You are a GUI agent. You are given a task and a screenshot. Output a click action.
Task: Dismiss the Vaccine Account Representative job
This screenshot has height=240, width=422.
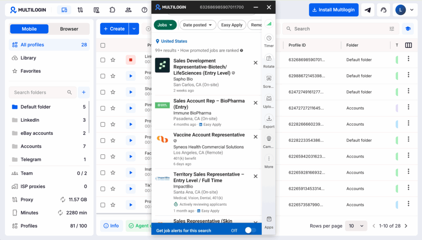coord(256,137)
